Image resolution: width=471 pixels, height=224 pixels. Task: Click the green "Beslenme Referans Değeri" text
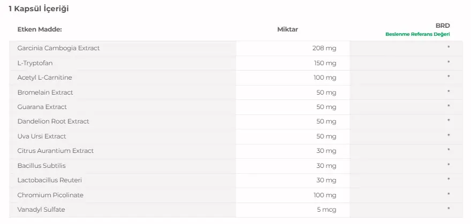tap(417, 34)
